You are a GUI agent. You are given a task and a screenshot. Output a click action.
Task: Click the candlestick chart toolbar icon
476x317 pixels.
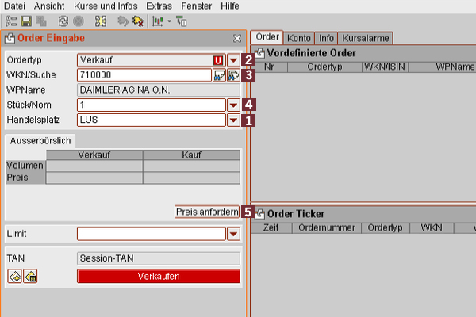click(157, 21)
